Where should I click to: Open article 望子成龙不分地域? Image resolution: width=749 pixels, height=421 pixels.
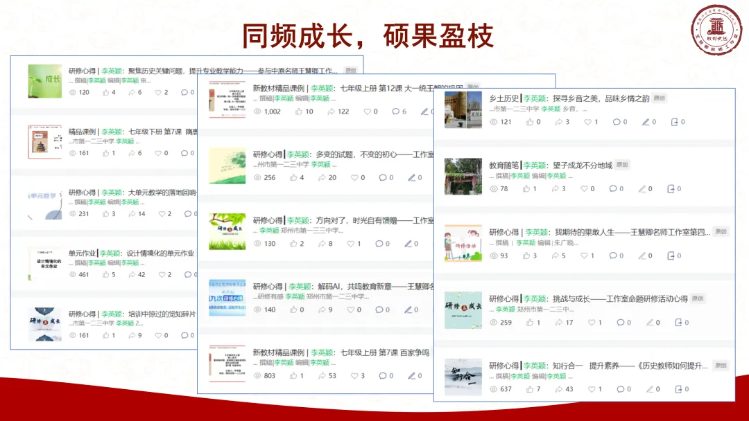tap(550, 165)
